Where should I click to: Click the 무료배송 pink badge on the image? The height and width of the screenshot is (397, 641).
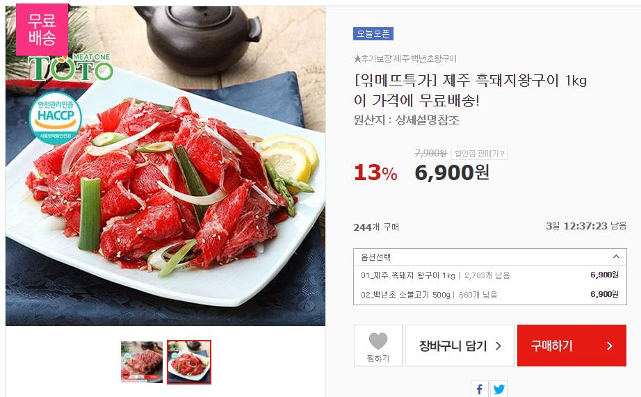click(x=42, y=29)
